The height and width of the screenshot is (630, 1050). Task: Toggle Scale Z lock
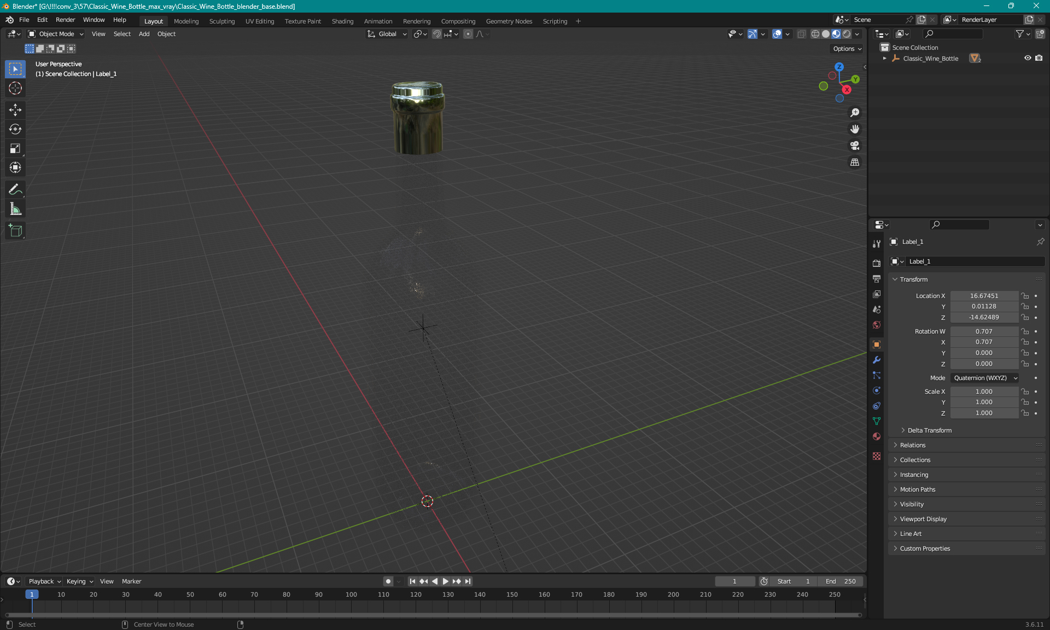1025,413
